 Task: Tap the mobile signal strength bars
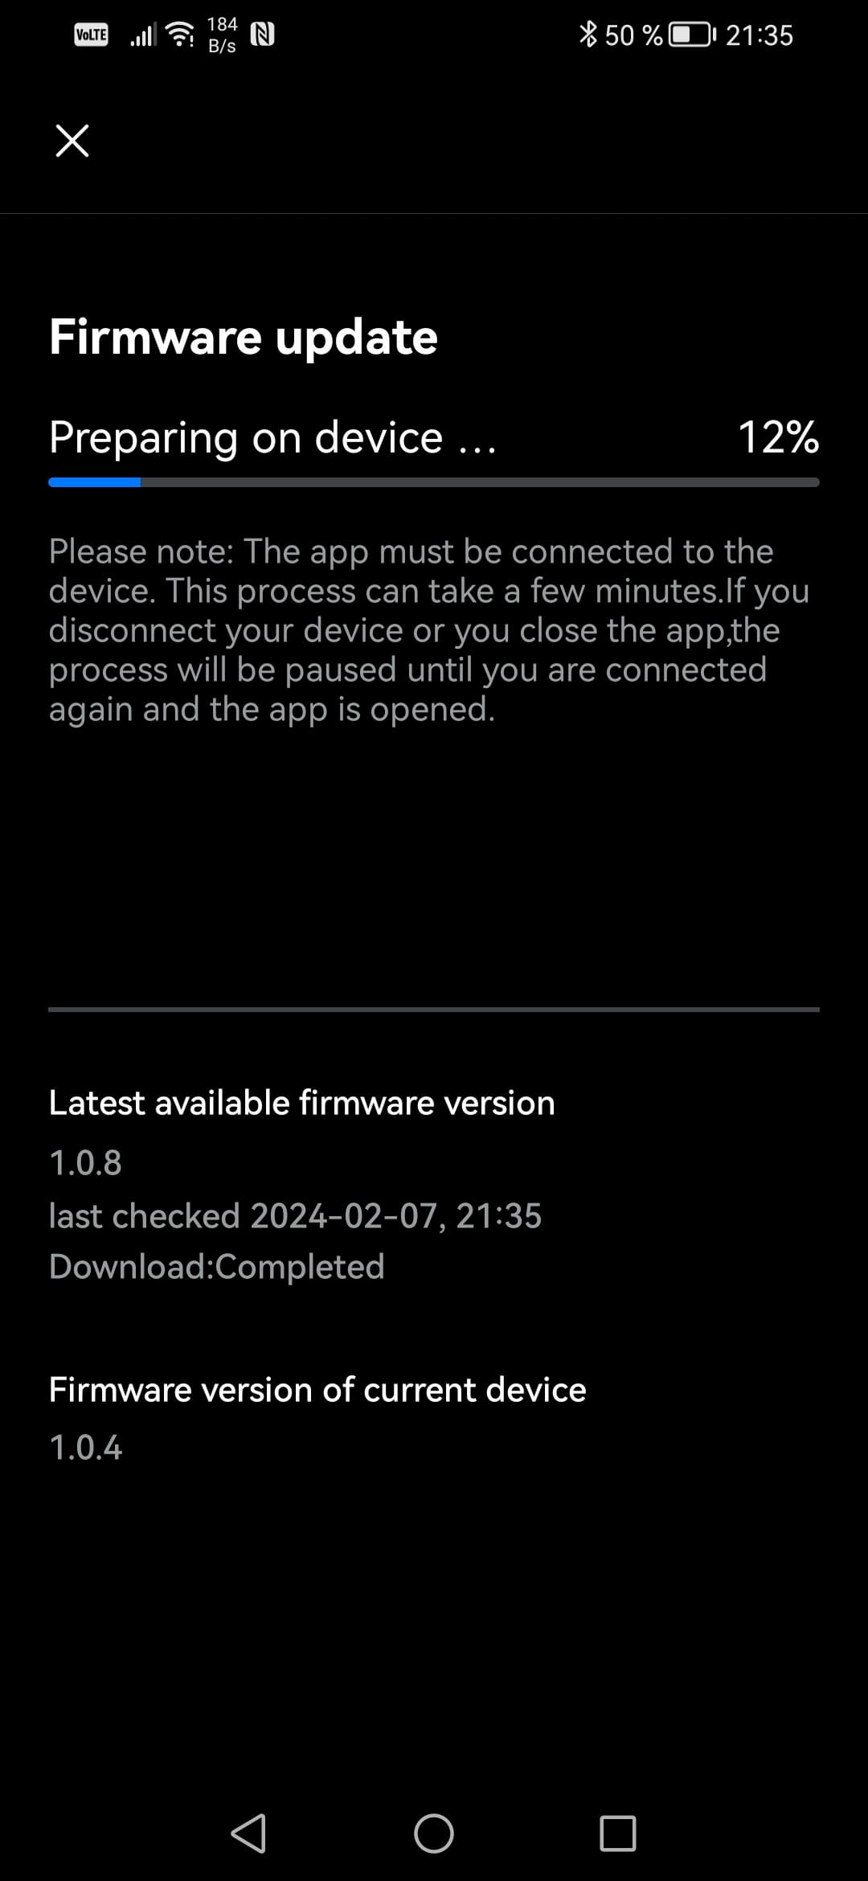click(x=144, y=35)
